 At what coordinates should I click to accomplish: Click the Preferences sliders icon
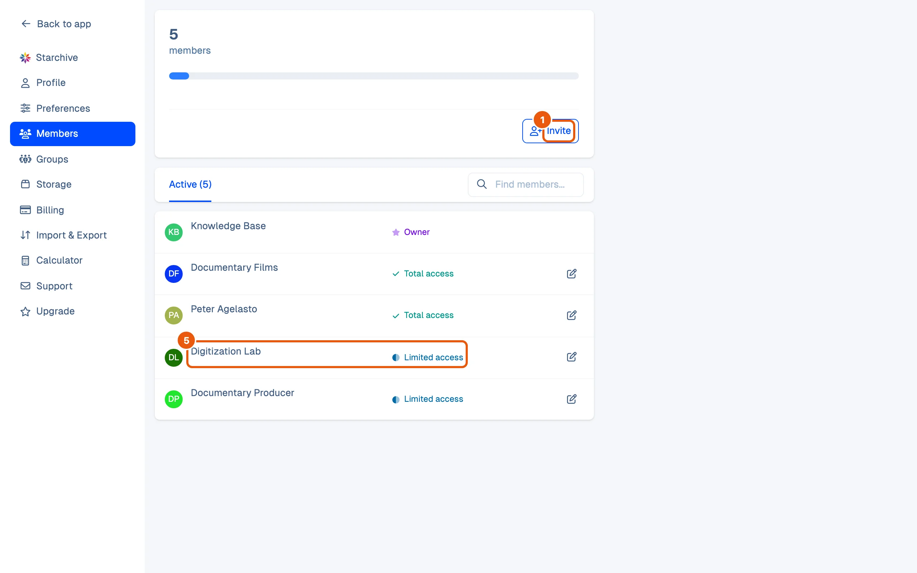[x=25, y=109]
